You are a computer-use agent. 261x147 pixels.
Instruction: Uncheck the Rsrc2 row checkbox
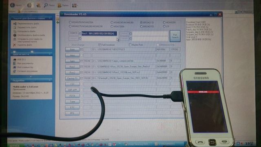click(x=82, y=72)
